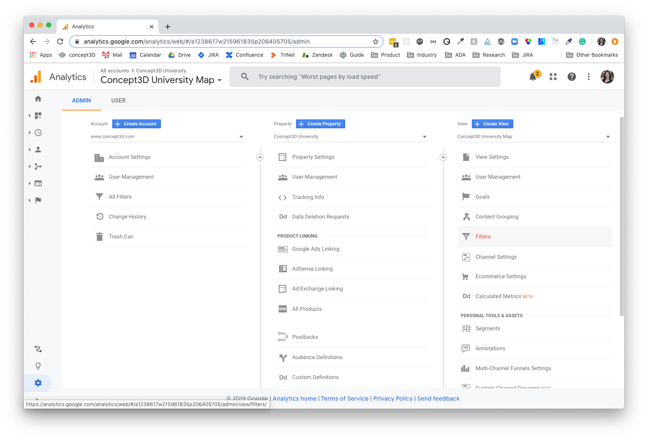This screenshot has height=440, width=648.
Task: Click the Create Account button
Action: pos(136,124)
